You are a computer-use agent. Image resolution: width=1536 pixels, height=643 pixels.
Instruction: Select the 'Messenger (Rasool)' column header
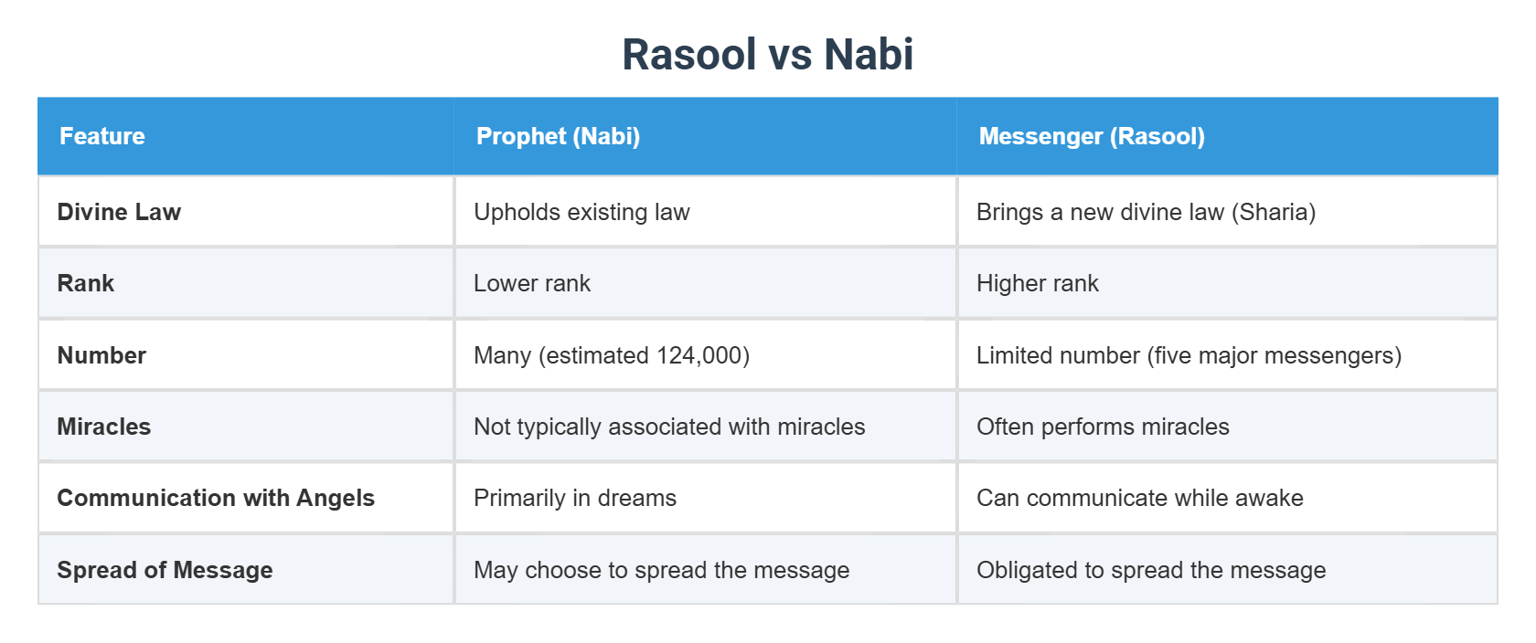coord(1227,136)
